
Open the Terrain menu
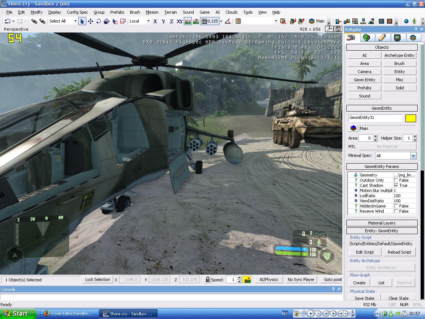tap(170, 12)
